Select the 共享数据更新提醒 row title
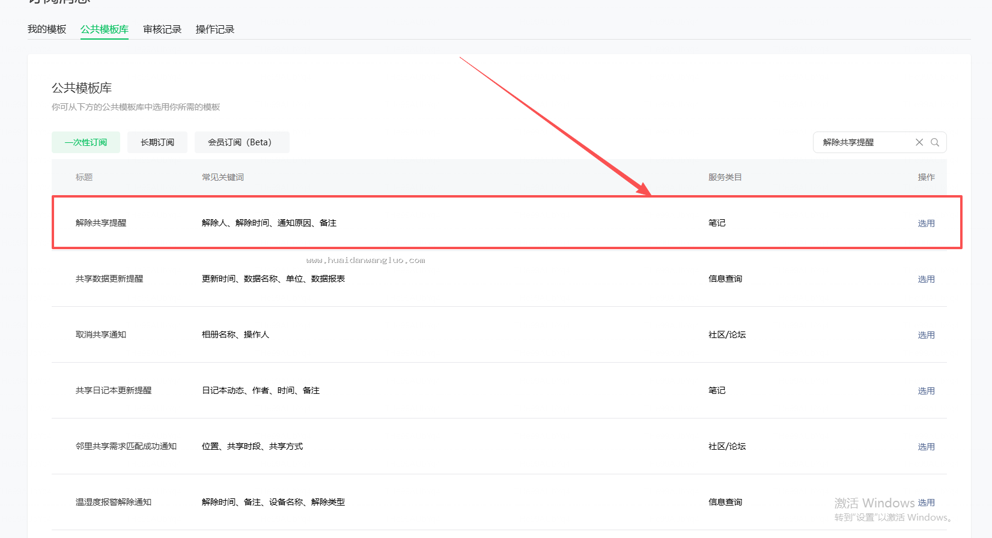The height and width of the screenshot is (538, 992). [x=109, y=279]
